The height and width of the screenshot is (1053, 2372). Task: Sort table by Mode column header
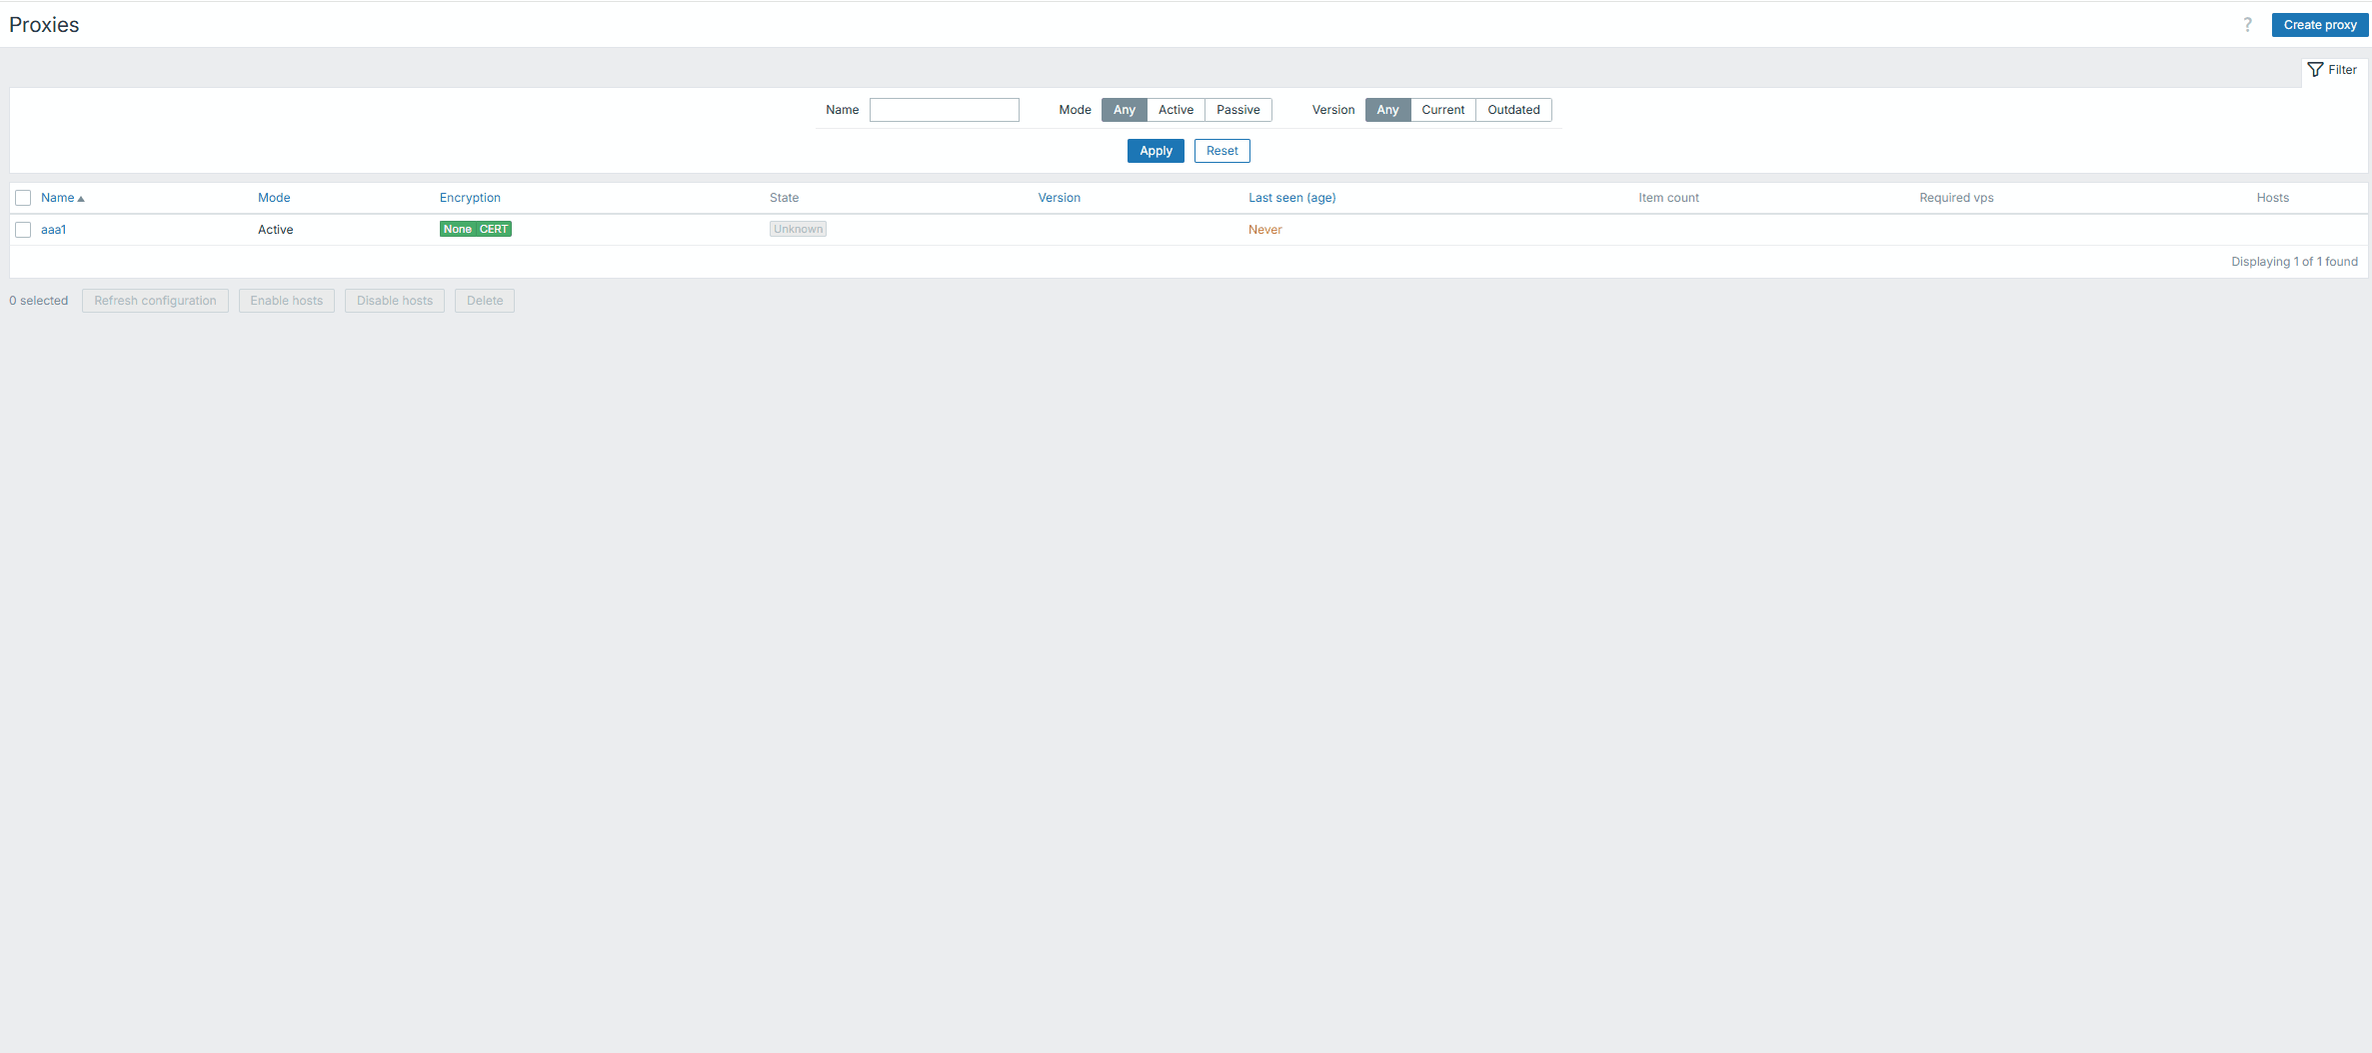point(274,198)
